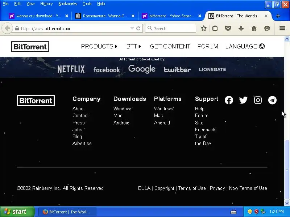Open Tip of the Day link
290x217 pixels.
(203, 140)
